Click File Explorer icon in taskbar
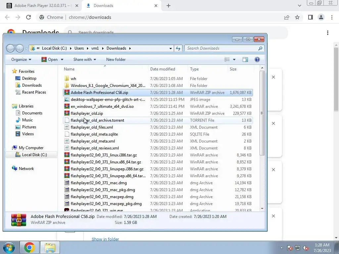 point(50,247)
